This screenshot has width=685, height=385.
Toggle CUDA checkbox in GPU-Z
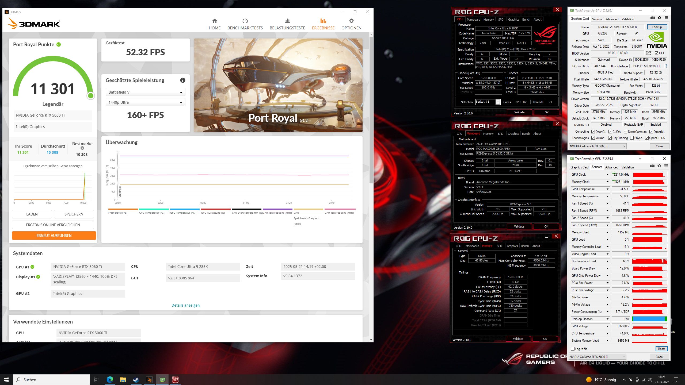click(x=610, y=132)
